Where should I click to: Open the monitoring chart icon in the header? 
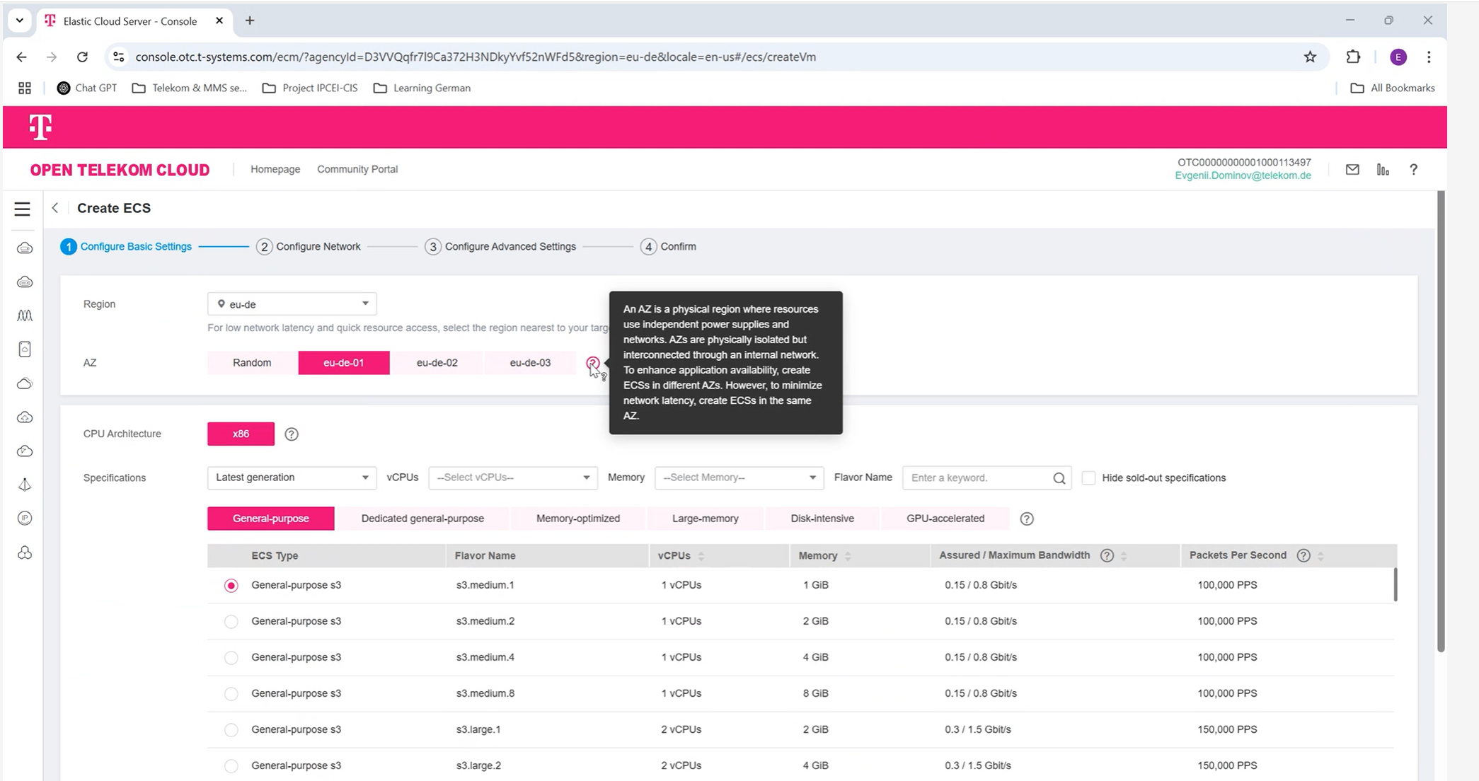[x=1383, y=169]
